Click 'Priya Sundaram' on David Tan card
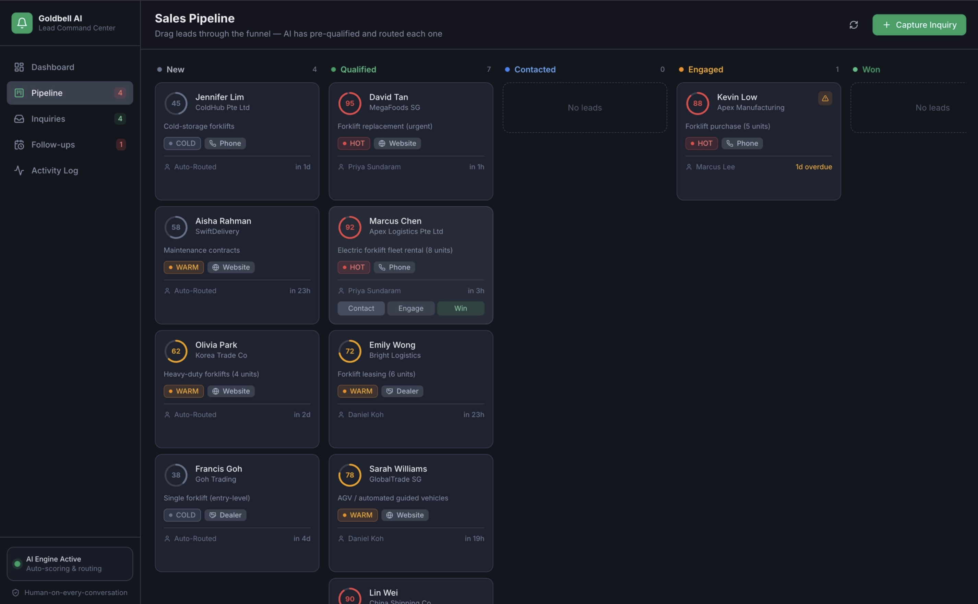 pos(374,167)
